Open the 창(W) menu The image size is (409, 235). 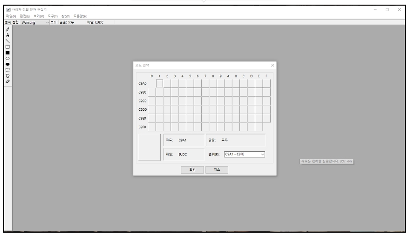pyautogui.click(x=66, y=16)
